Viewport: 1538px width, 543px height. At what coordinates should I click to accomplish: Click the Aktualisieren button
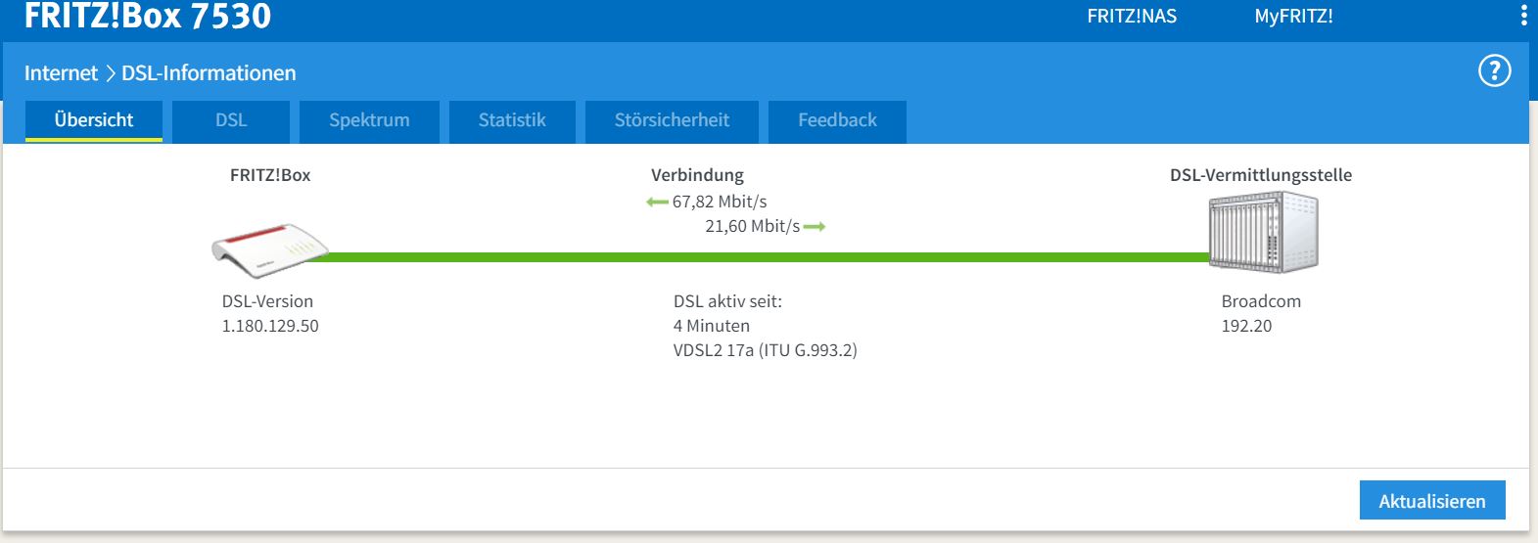pyautogui.click(x=1432, y=501)
